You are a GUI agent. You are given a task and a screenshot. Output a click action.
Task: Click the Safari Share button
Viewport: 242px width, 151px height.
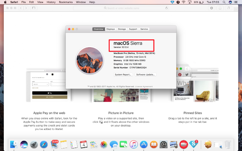(x=220, y=8)
